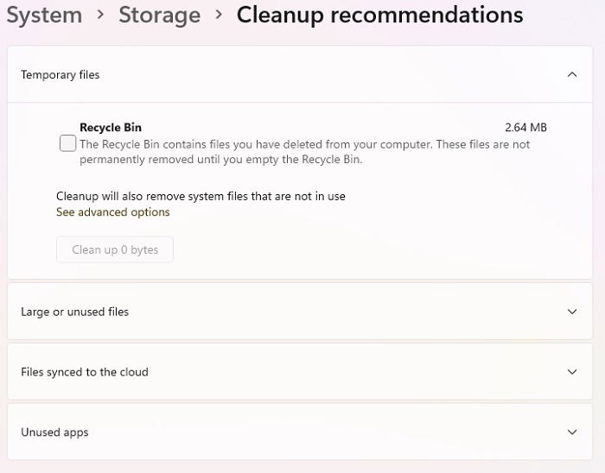Collapse Temporary files with the up chevron
Screen dimensions: 605x473
[572, 74]
